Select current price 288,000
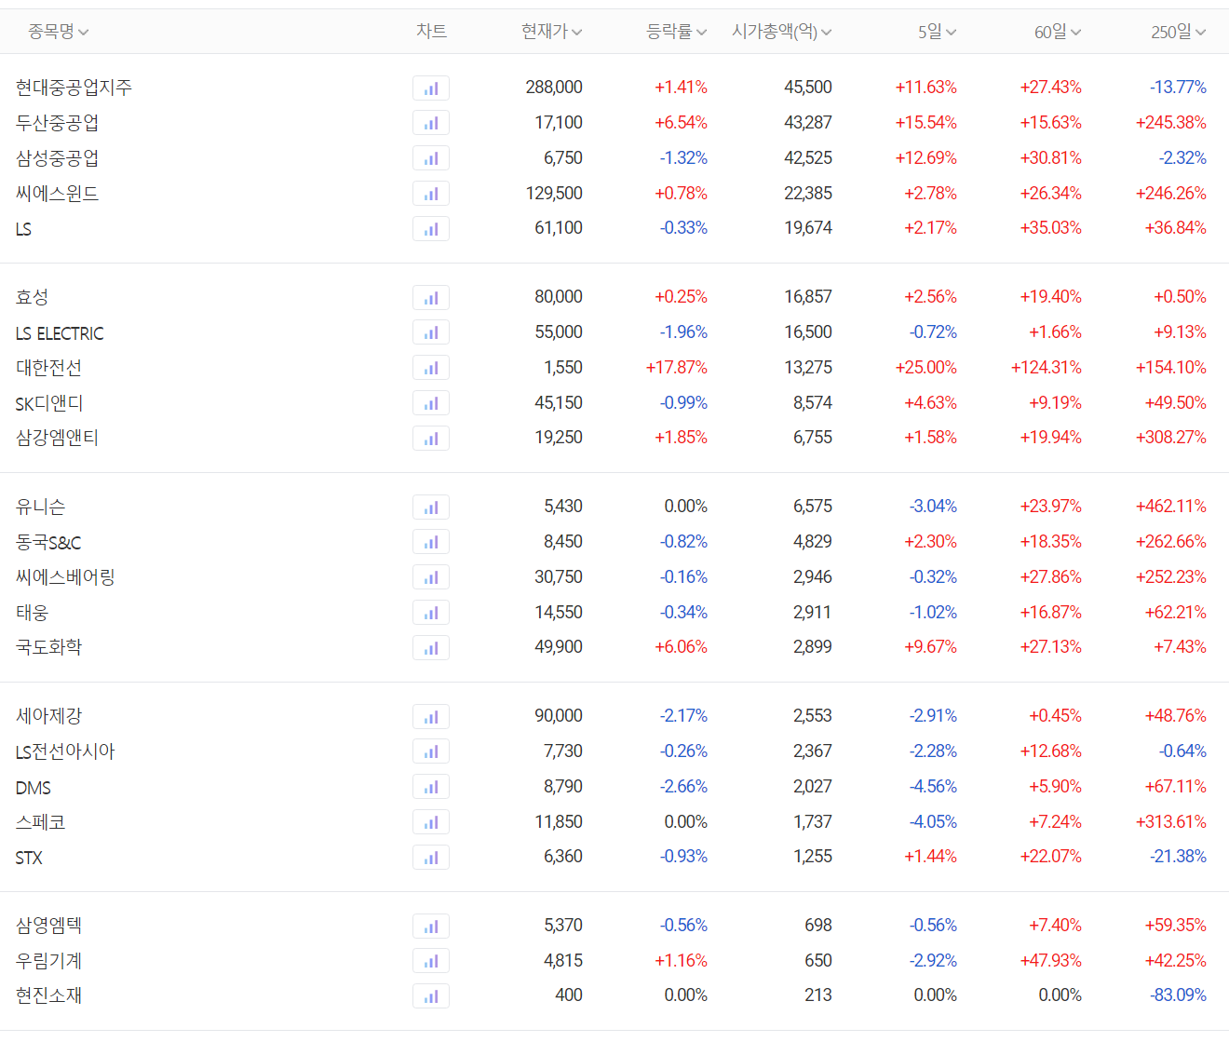Viewport: 1229px width, 1042px height. (554, 88)
